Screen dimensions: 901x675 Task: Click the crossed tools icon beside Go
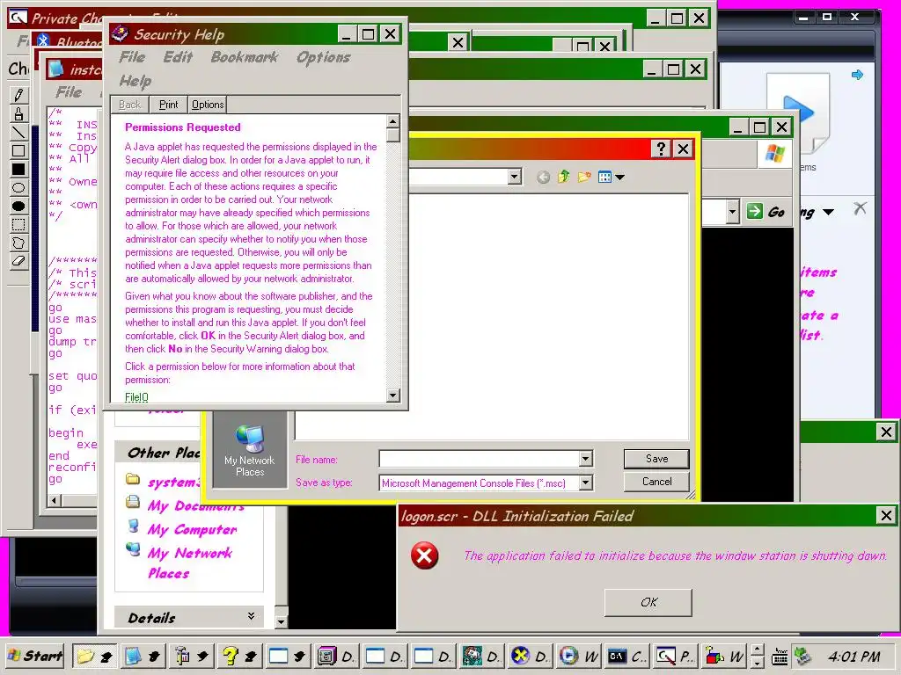860,207
